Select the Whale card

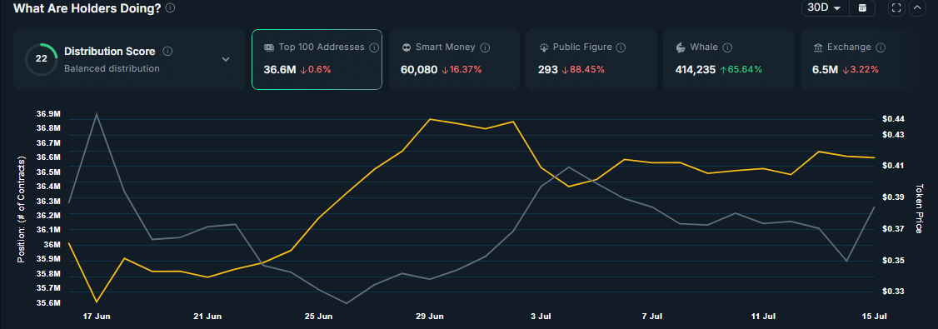(x=729, y=59)
